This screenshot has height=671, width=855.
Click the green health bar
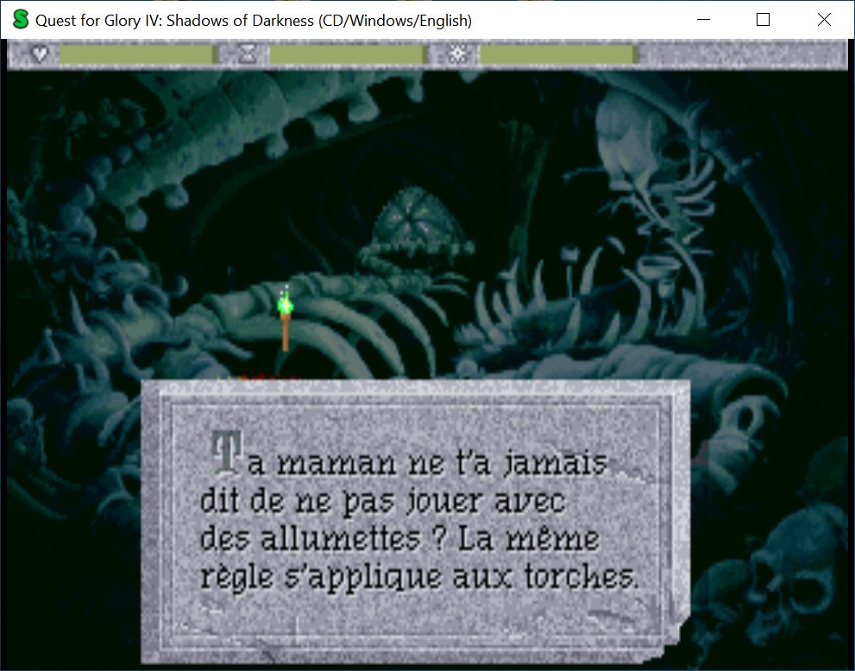[137, 54]
